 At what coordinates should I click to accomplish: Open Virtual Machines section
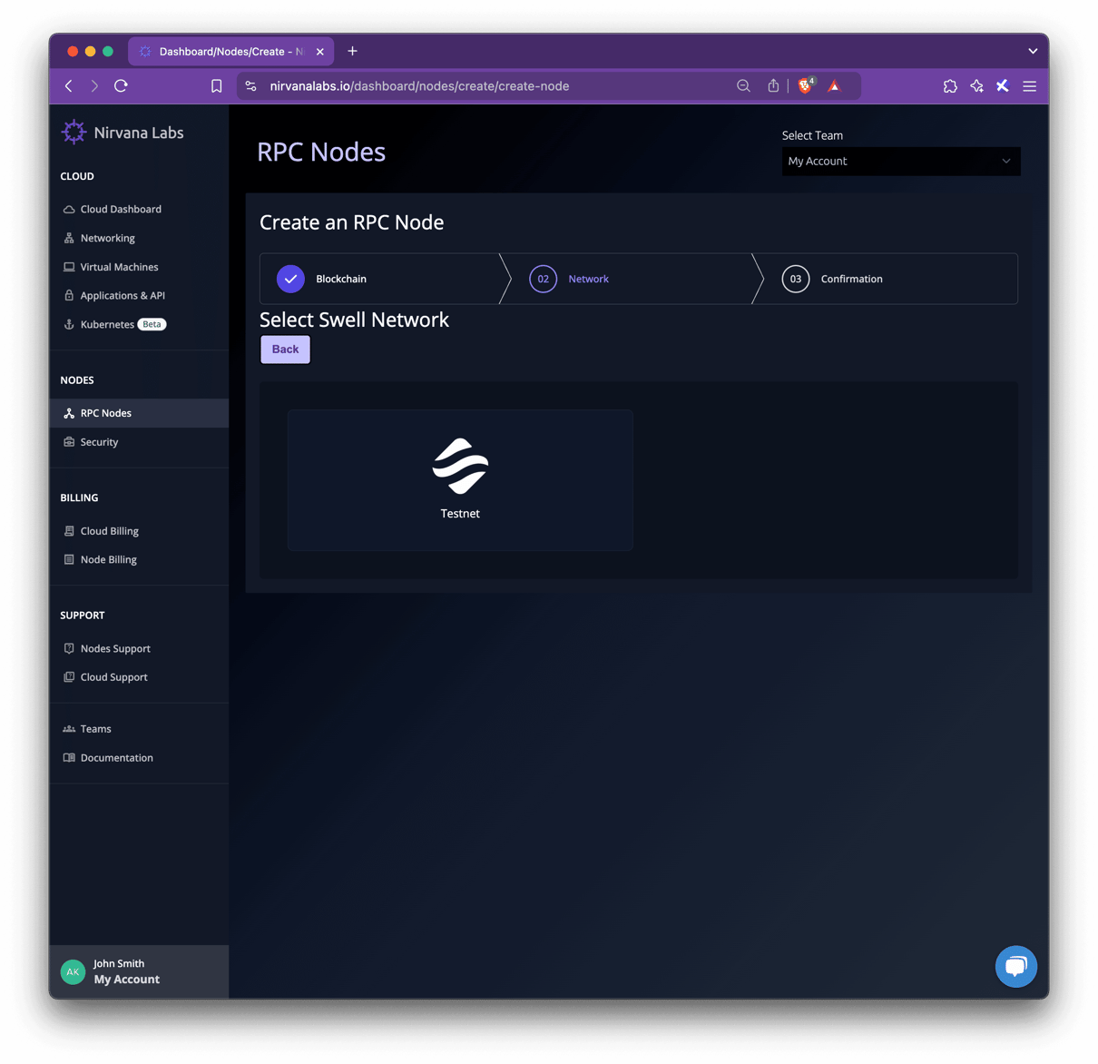(119, 267)
